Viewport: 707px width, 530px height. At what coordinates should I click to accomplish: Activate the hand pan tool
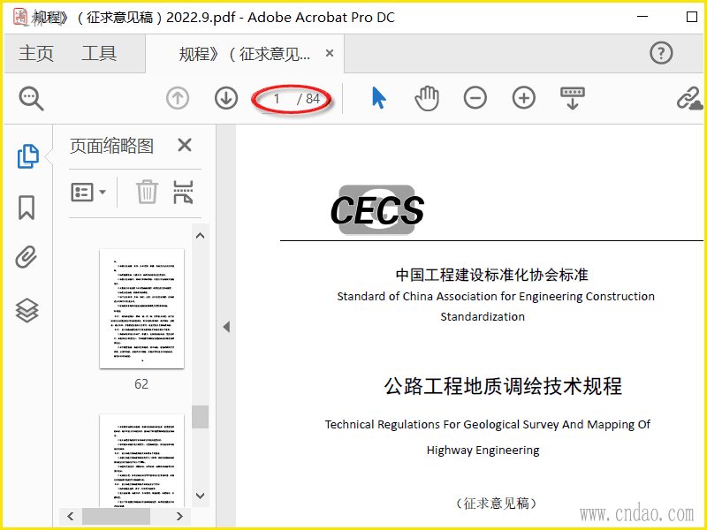coord(427,98)
